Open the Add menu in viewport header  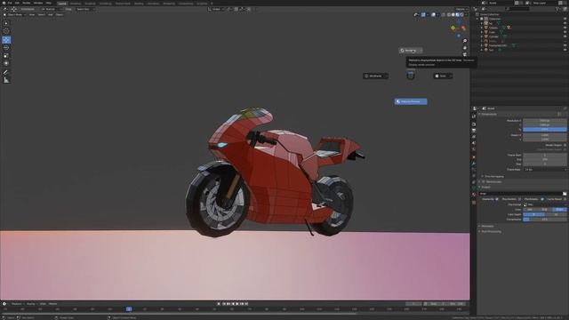pyautogui.click(x=51, y=15)
